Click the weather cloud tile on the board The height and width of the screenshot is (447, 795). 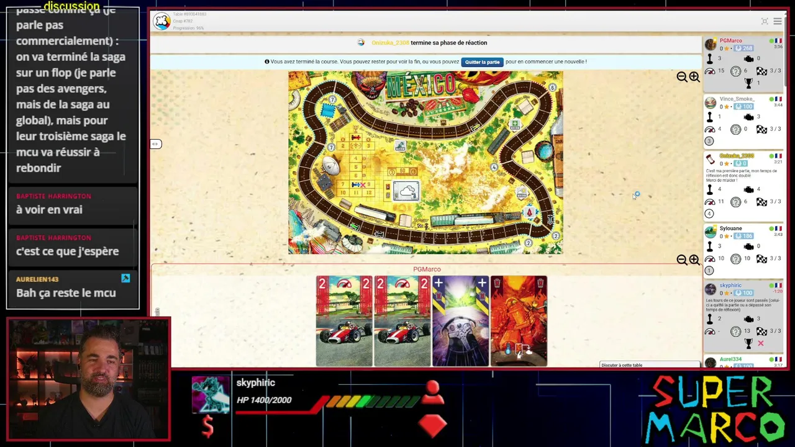pos(406,191)
